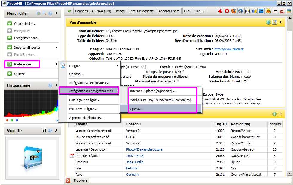Screen dimensions: 293x185
Task: Click the vertical scrollbar down arrow
Action: click(x=290, y=174)
